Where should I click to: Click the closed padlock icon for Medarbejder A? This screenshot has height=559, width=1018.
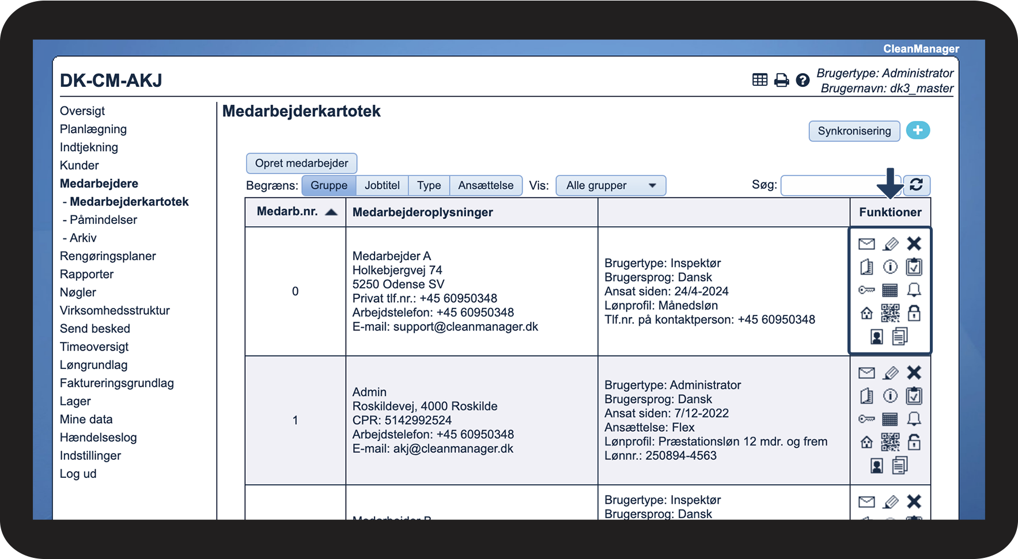click(x=914, y=313)
